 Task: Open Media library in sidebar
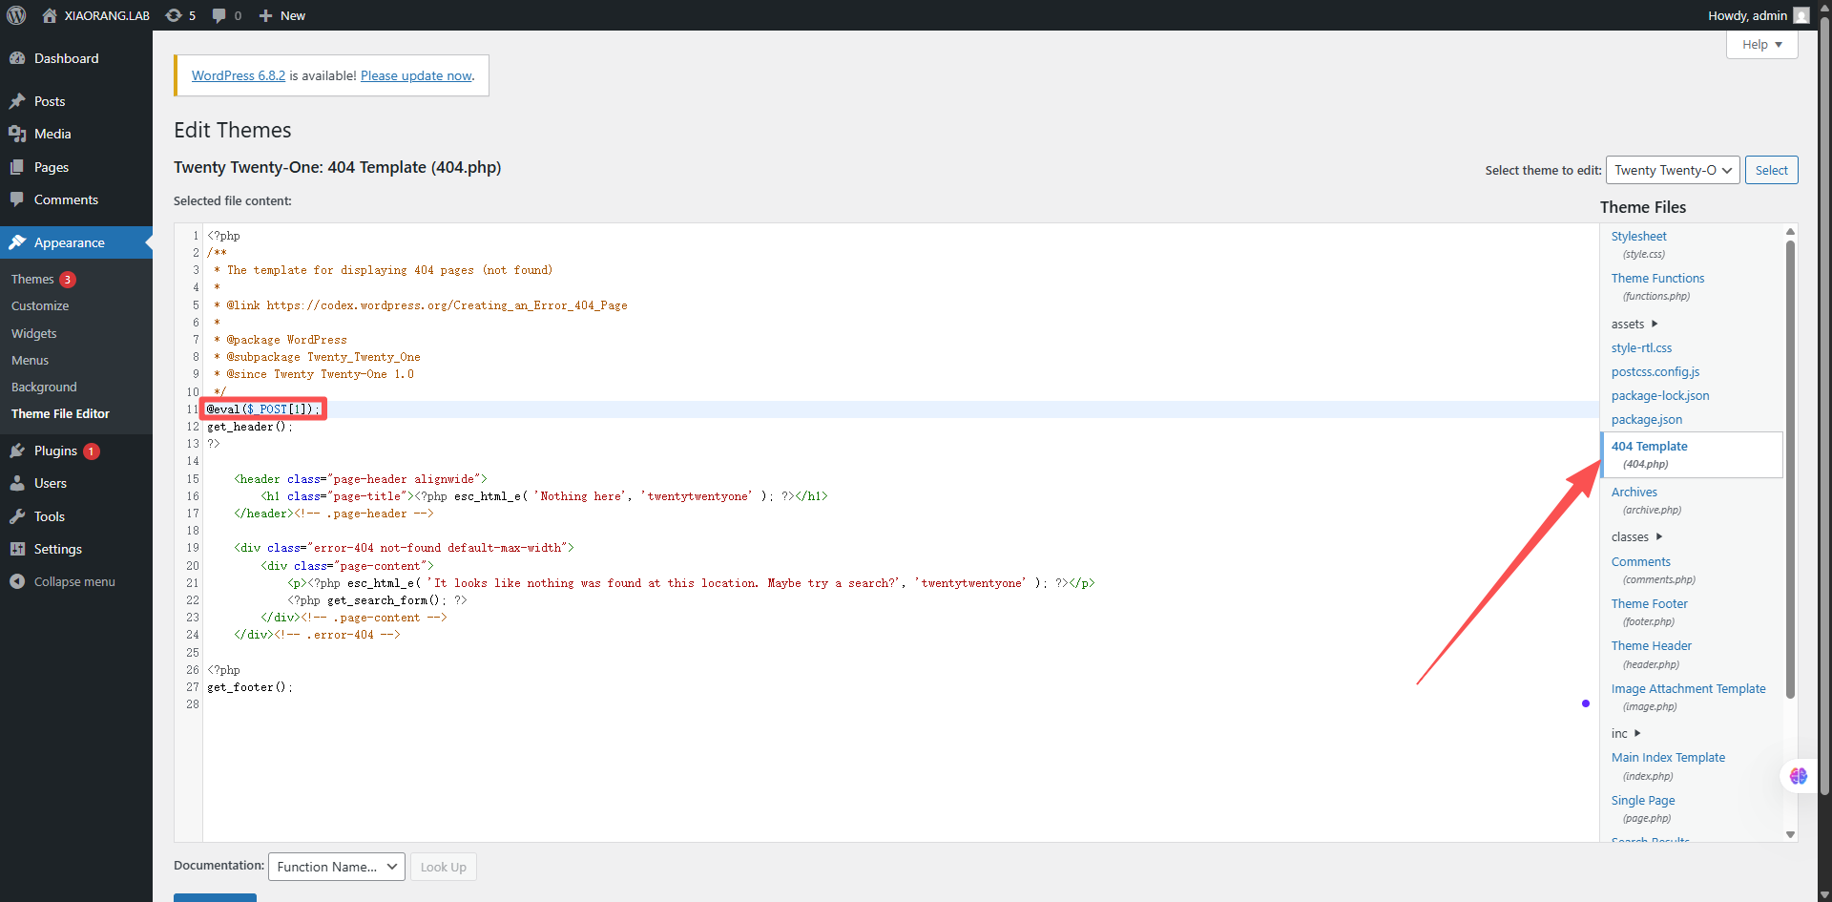click(x=52, y=134)
